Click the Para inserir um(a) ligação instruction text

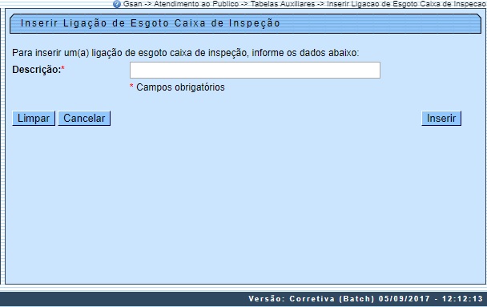[x=185, y=53]
